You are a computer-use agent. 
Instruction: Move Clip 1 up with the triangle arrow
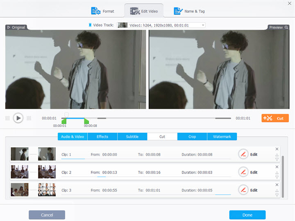click(277, 155)
